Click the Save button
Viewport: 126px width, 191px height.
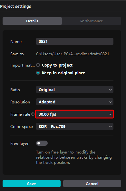point(32,184)
